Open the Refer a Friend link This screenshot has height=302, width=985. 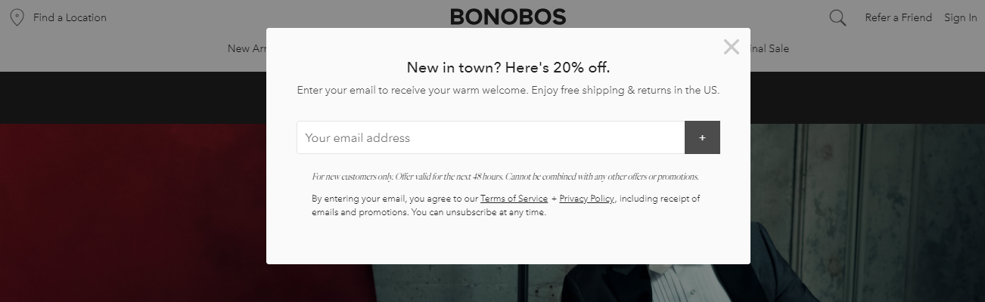click(898, 17)
